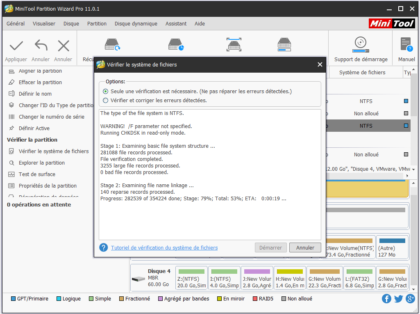Close the Vérifier le système de fichiers dialog
This screenshot has width=420, height=314.
coord(320,64)
